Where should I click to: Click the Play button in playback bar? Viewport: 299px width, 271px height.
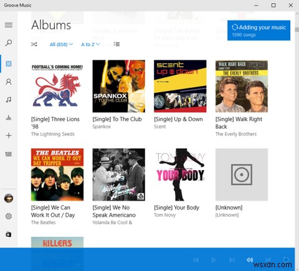click(x=214, y=260)
